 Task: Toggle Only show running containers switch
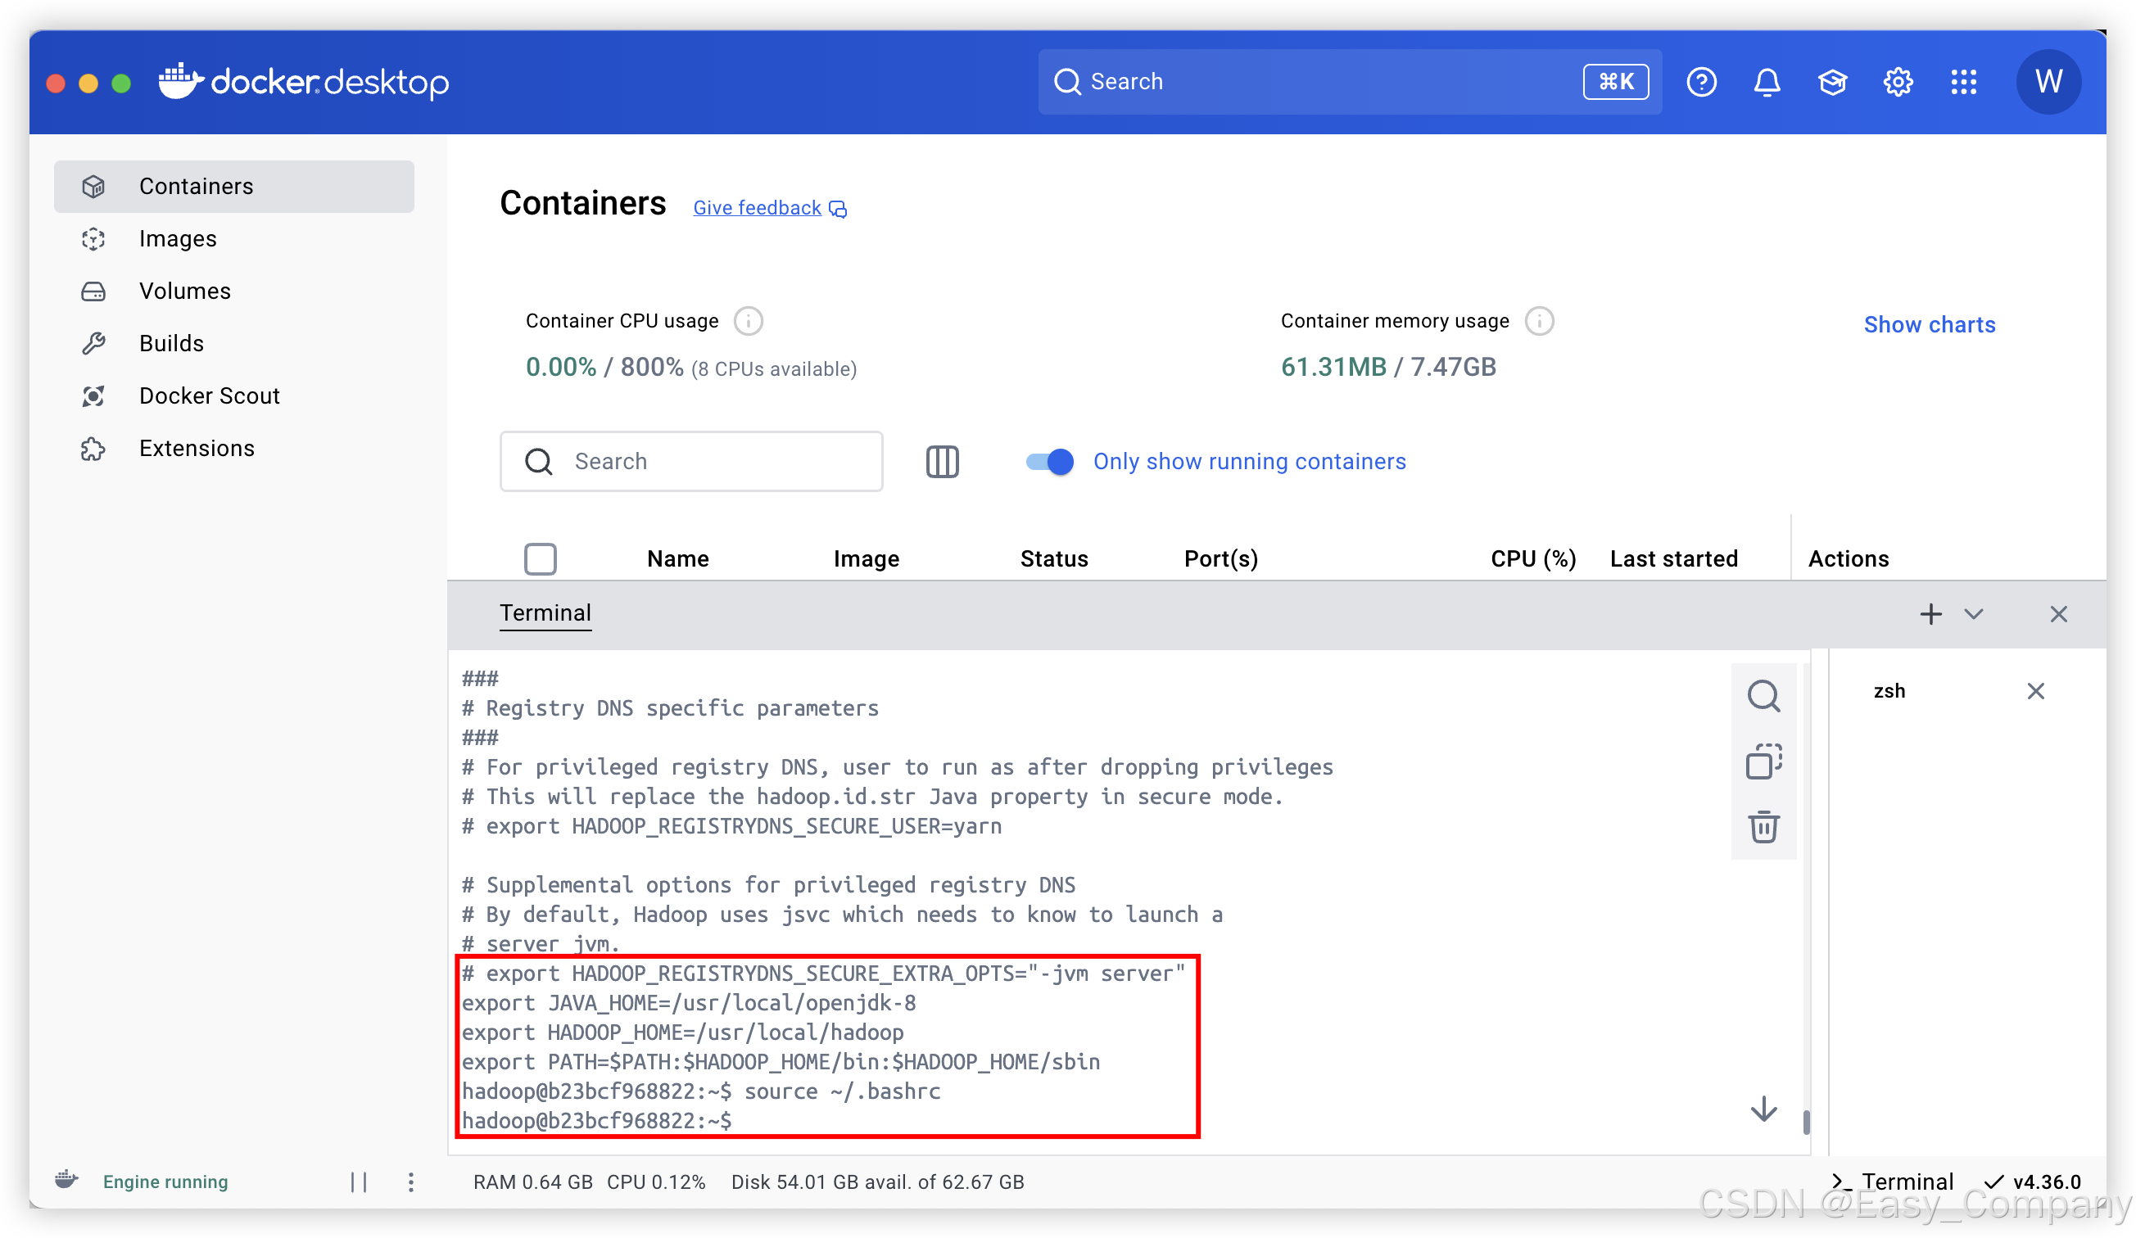(x=1049, y=461)
